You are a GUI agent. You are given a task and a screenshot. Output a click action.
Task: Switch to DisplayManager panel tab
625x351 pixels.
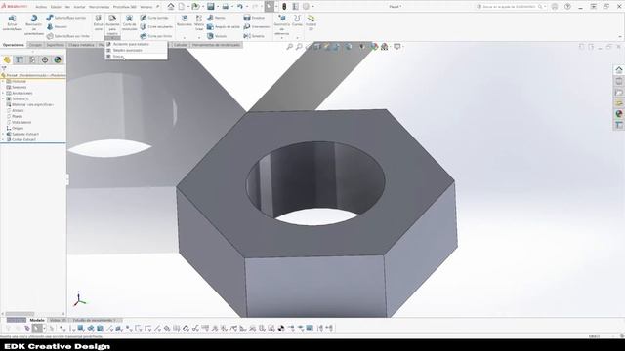tap(58, 59)
